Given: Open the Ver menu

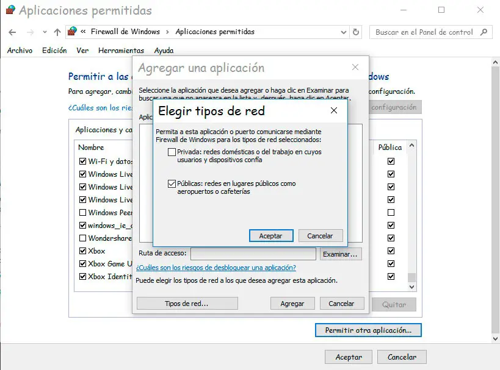Looking at the screenshot, I should coord(82,51).
